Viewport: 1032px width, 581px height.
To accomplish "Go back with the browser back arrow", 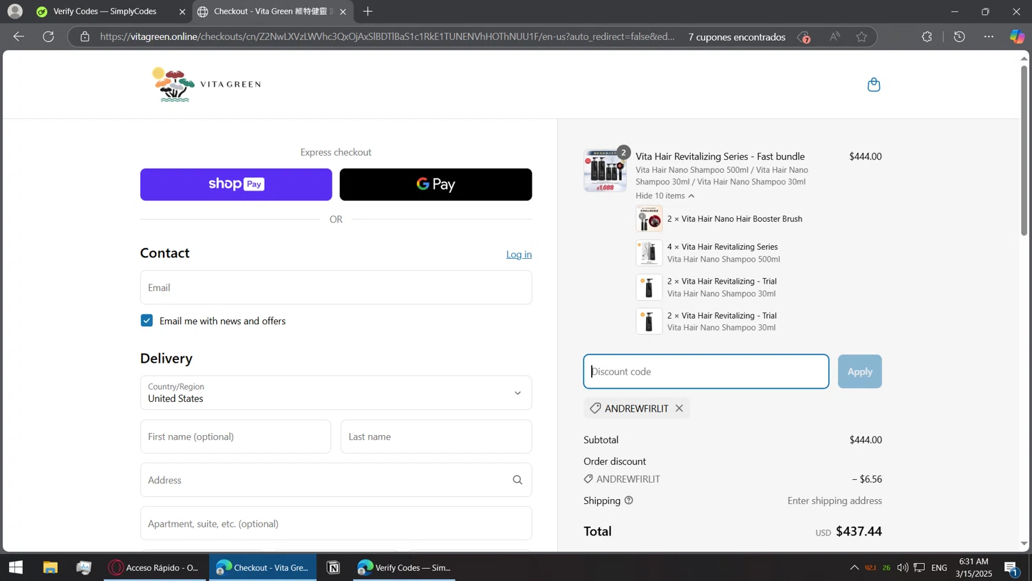I will [x=19, y=36].
